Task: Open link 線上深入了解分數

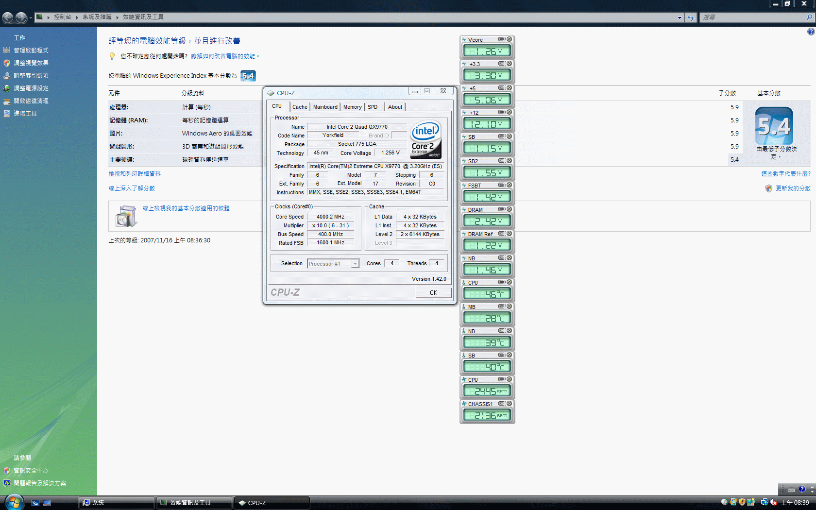Action: coord(132,188)
